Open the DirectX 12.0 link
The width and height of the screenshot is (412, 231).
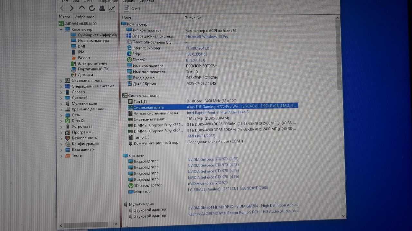[x=195, y=60]
